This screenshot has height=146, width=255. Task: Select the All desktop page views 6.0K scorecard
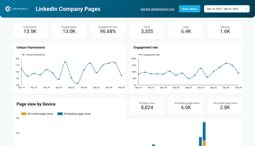tap(186, 106)
